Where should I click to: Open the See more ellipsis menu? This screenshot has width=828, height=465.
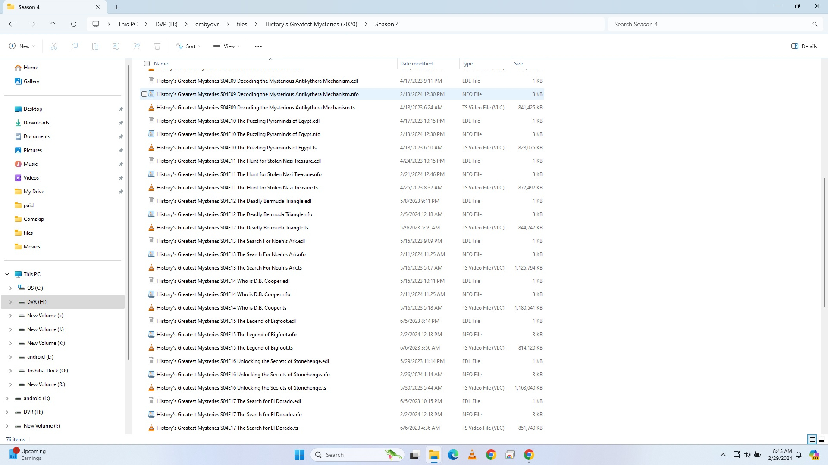(258, 46)
